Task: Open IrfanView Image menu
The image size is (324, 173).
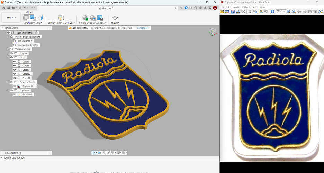Action: click(236, 7)
